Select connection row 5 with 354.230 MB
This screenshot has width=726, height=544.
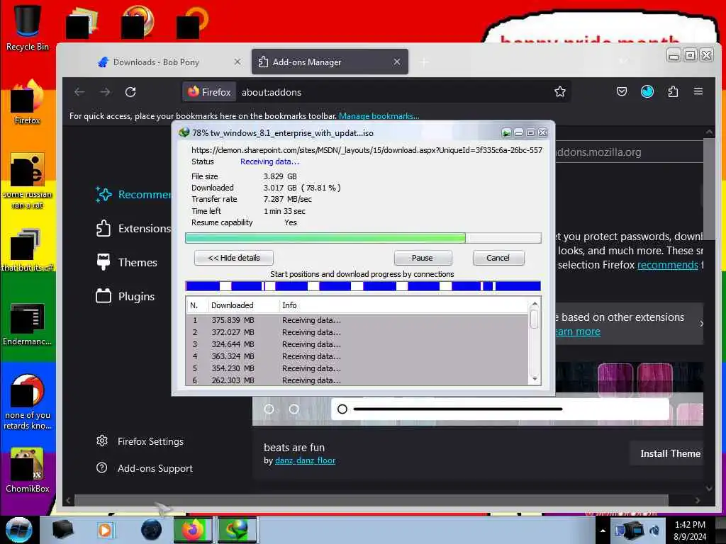(x=357, y=368)
